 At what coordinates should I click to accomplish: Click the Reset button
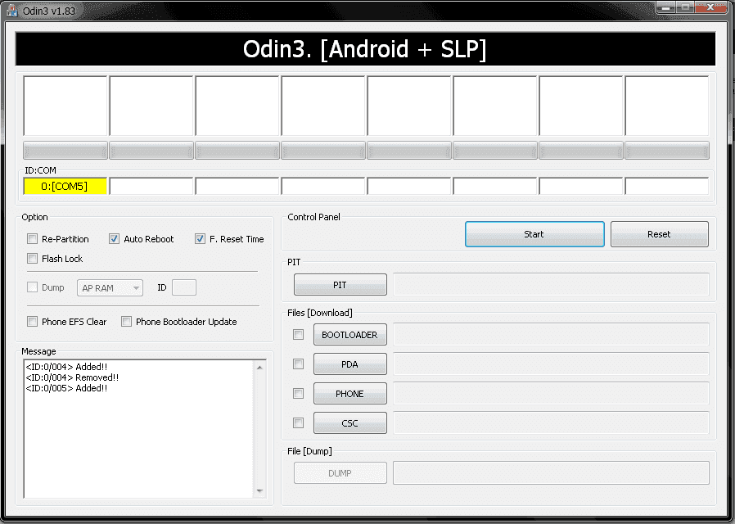(659, 234)
